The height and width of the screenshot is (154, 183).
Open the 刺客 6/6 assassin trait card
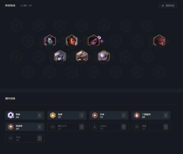[x=25, y=116]
